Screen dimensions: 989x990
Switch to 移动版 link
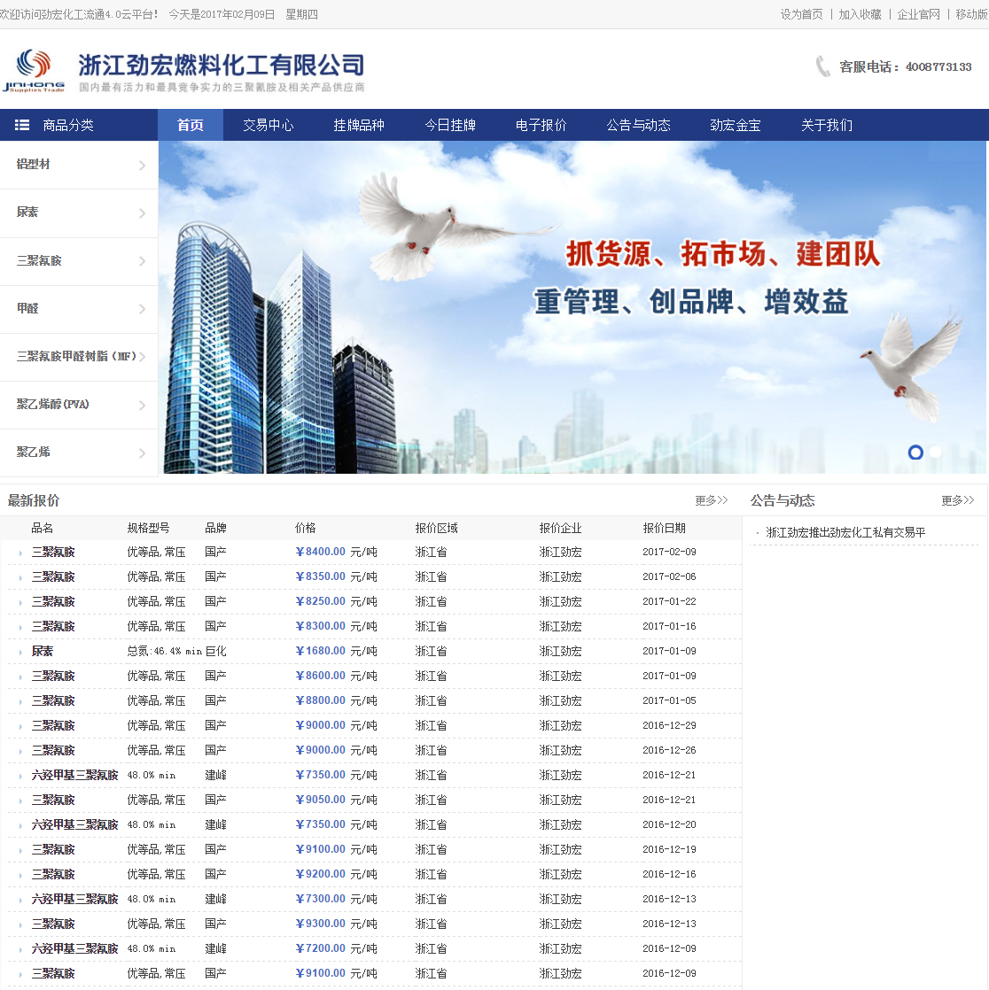point(972,14)
